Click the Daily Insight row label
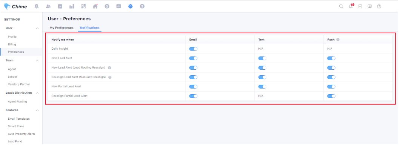The image size is (399, 145). click(60, 49)
